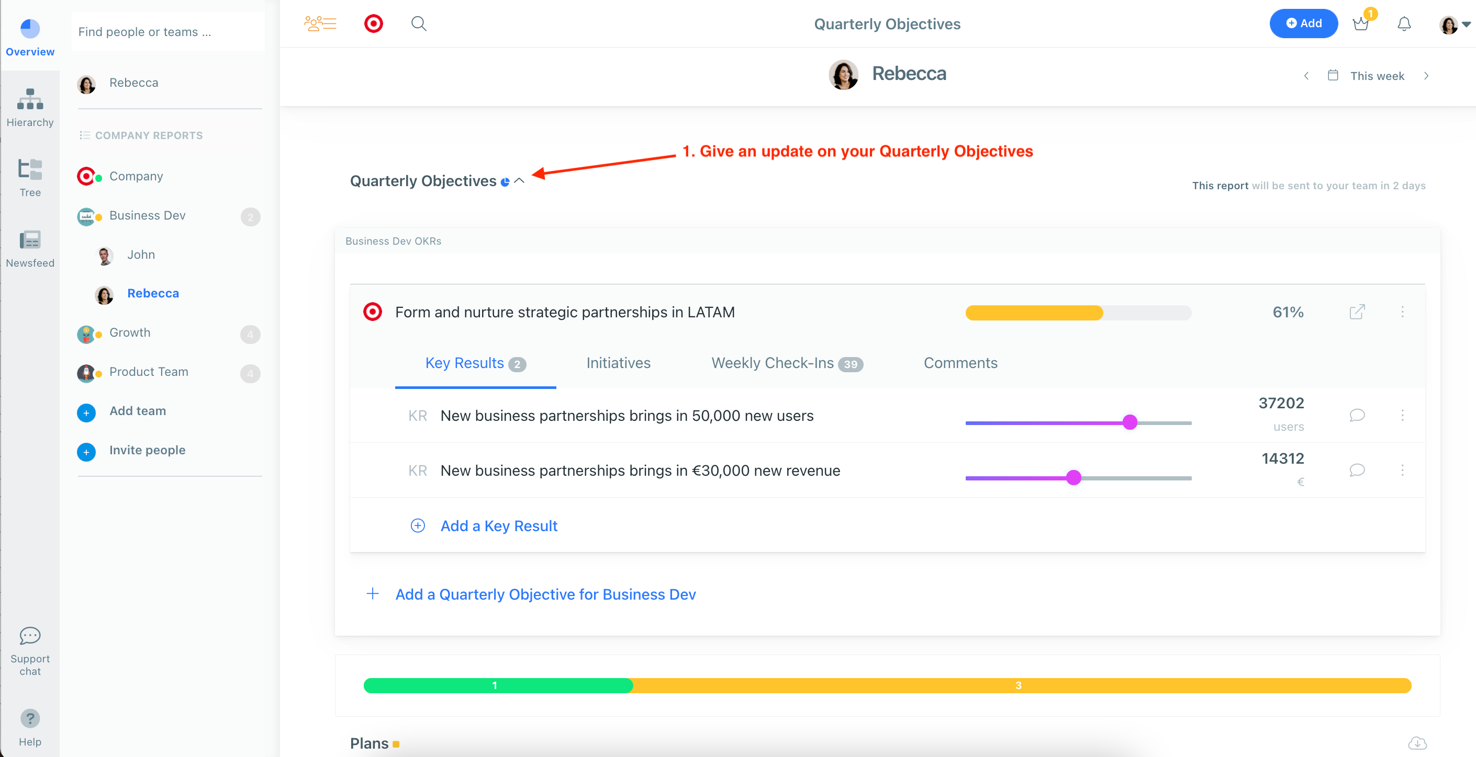Collapse the Quarterly Objectives section
The width and height of the screenshot is (1476, 757).
coord(519,181)
